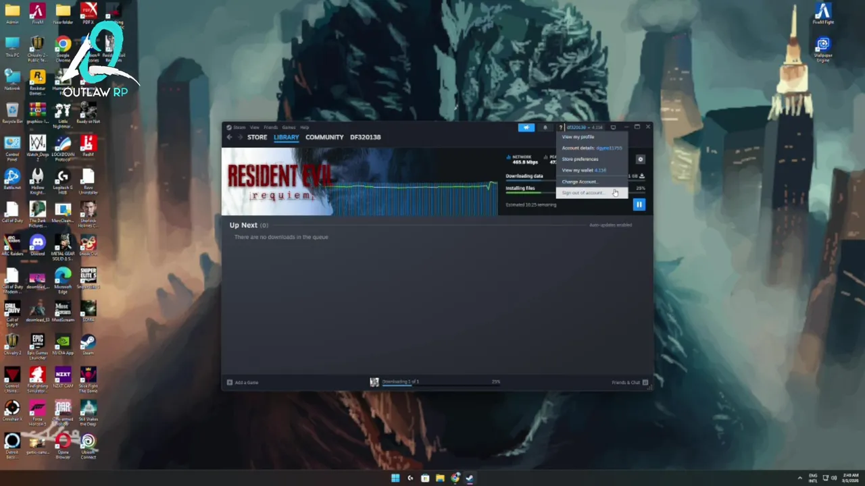Open Steam announcements megaphone button
The image size is (865, 486).
[x=526, y=128]
